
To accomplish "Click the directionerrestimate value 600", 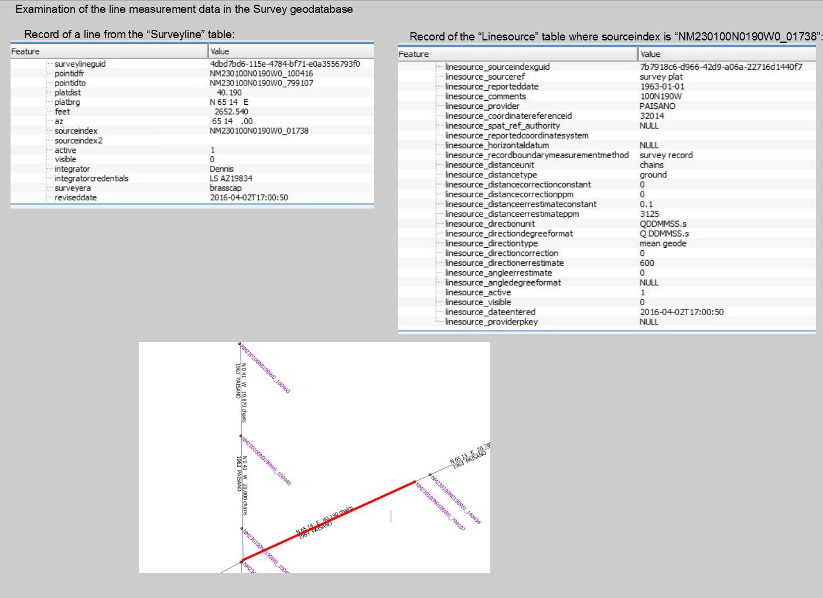I will tap(647, 263).
